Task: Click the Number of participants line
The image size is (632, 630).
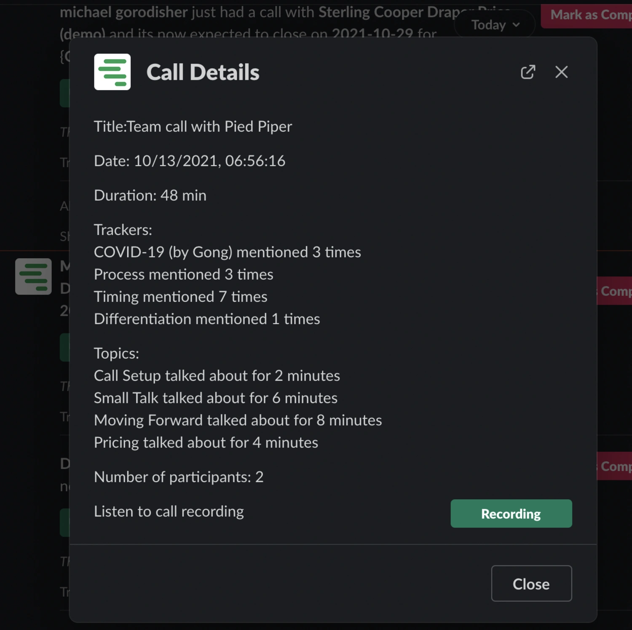Action: point(179,477)
